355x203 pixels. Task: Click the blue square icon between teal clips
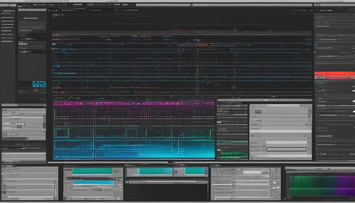point(176,172)
